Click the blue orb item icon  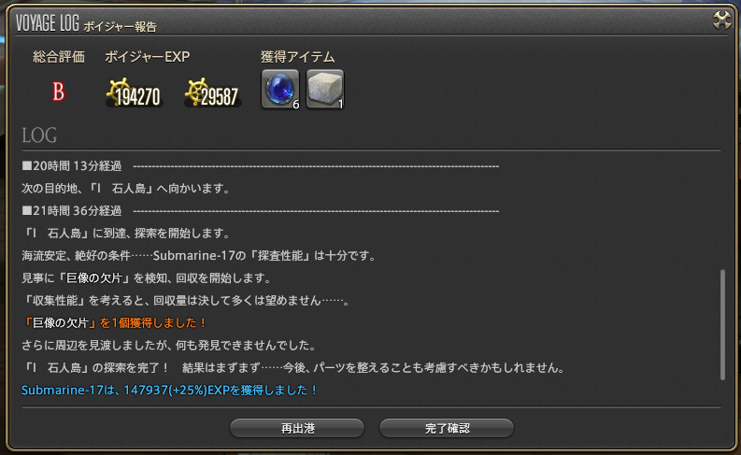click(x=280, y=90)
